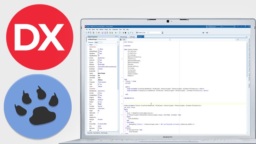Click the Run Without Debugging toolbar icon
The height and width of the screenshot is (144, 256).
click(x=120, y=33)
